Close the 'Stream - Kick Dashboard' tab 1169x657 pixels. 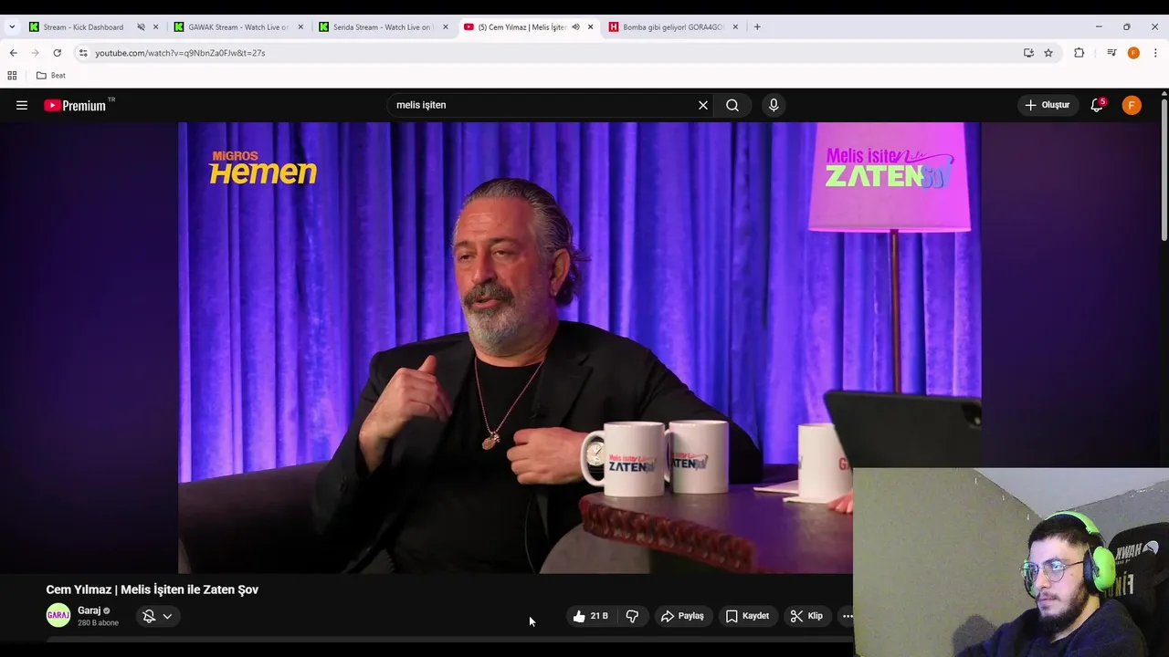pos(155,27)
